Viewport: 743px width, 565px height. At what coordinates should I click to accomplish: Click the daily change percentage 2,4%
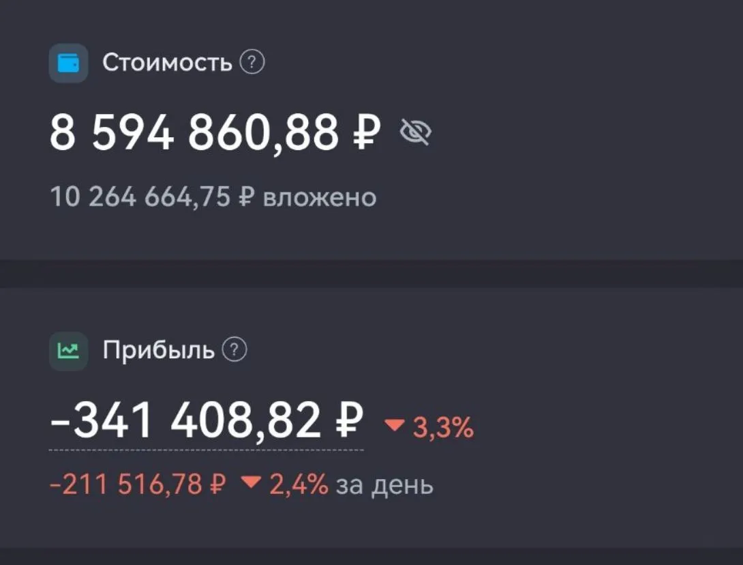click(x=299, y=484)
